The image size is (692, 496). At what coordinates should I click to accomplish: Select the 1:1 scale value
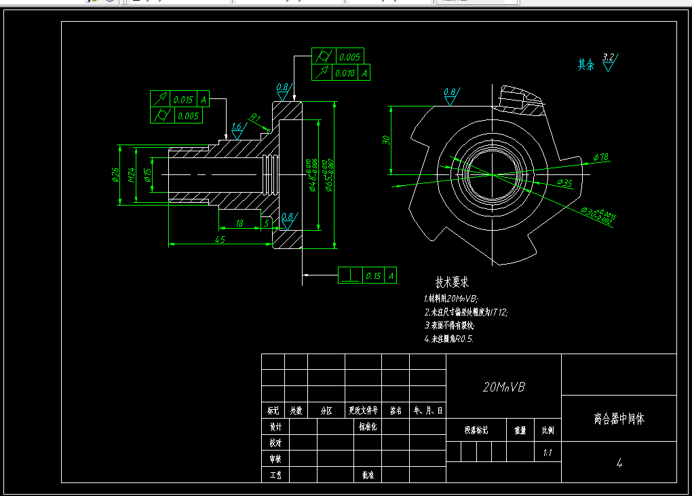tap(547, 453)
